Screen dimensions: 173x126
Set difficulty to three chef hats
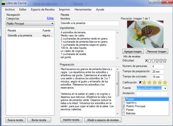click(157, 60)
